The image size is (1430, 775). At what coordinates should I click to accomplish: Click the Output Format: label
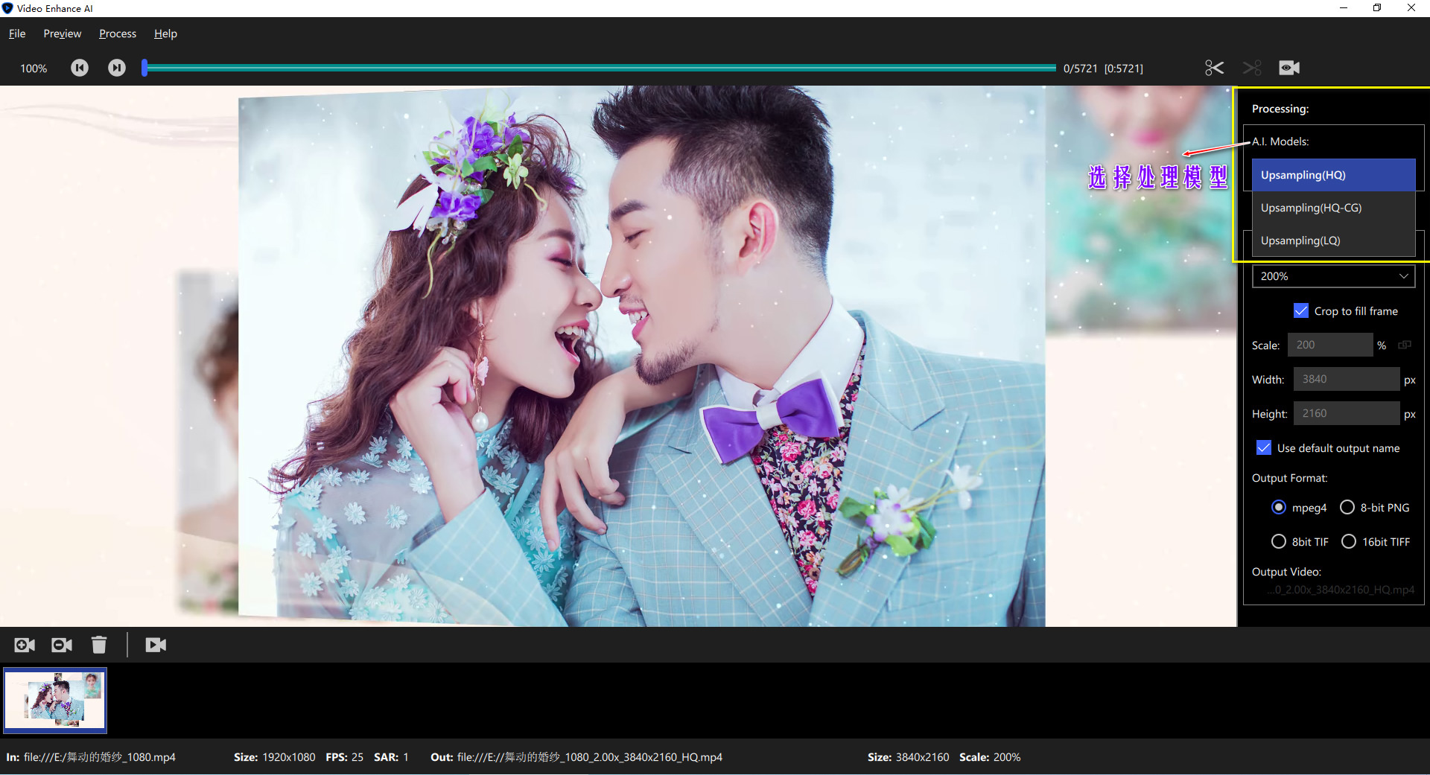(x=1289, y=478)
